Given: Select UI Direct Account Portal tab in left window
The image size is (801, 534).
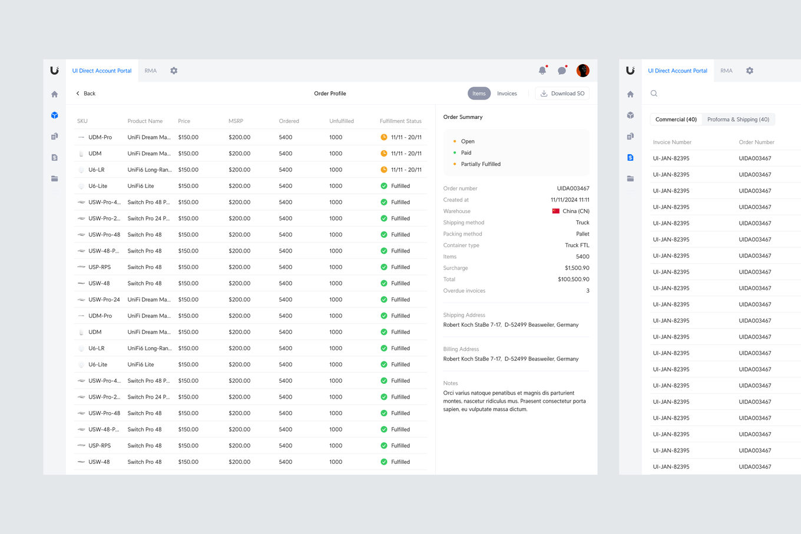Looking at the screenshot, I should [102, 71].
